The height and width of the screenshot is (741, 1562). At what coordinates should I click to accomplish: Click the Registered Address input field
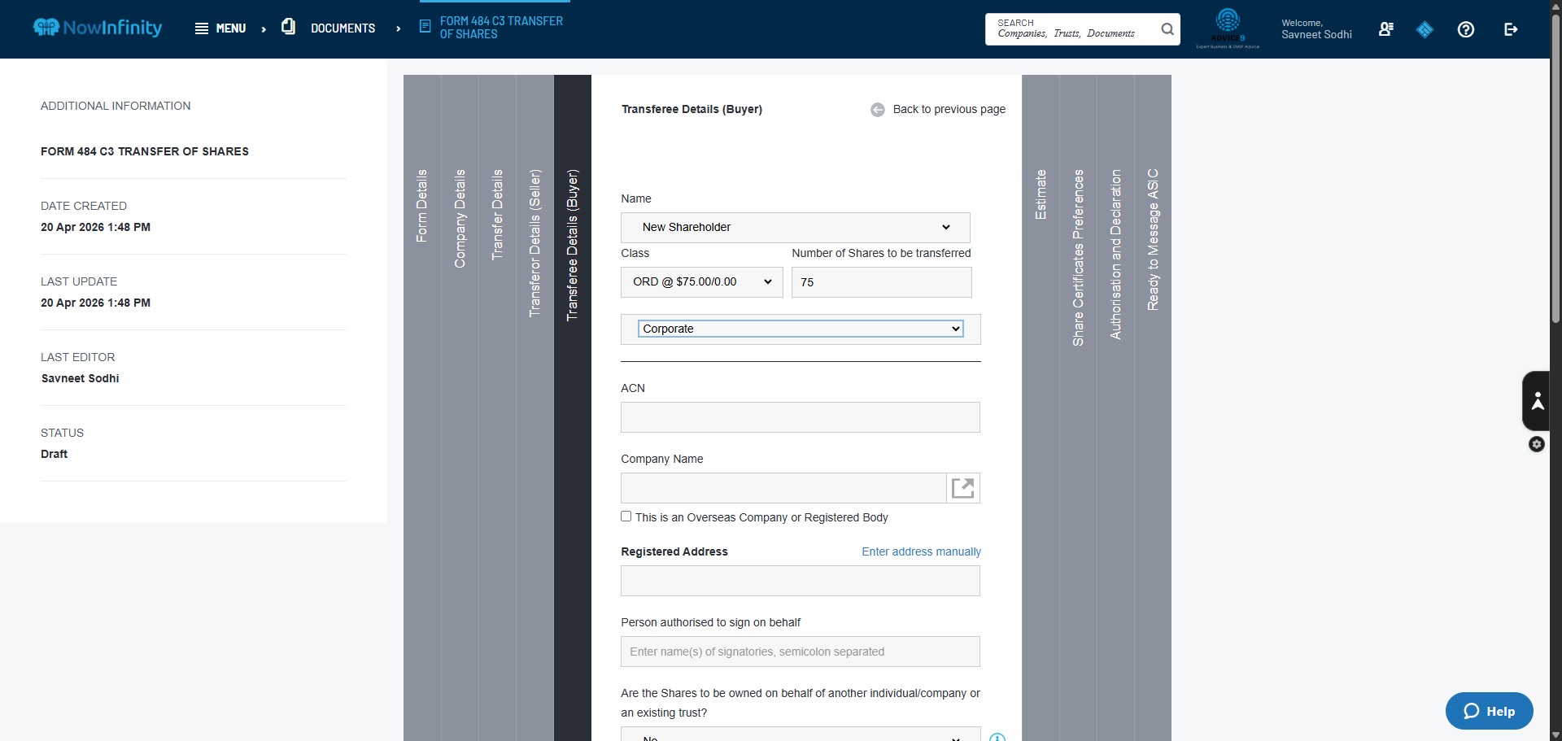click(x=800, y=581)
